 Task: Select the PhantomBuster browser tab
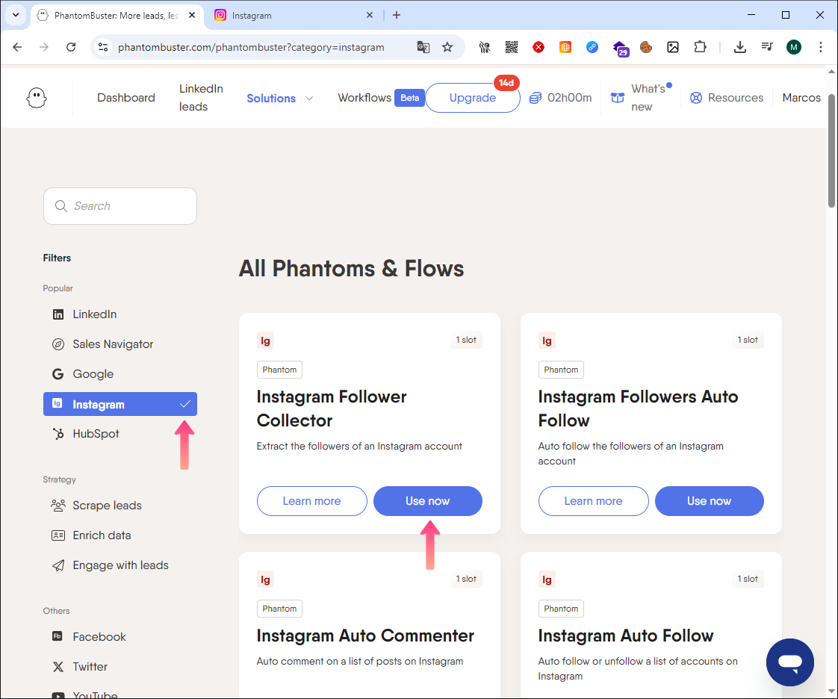click(116, 16)
